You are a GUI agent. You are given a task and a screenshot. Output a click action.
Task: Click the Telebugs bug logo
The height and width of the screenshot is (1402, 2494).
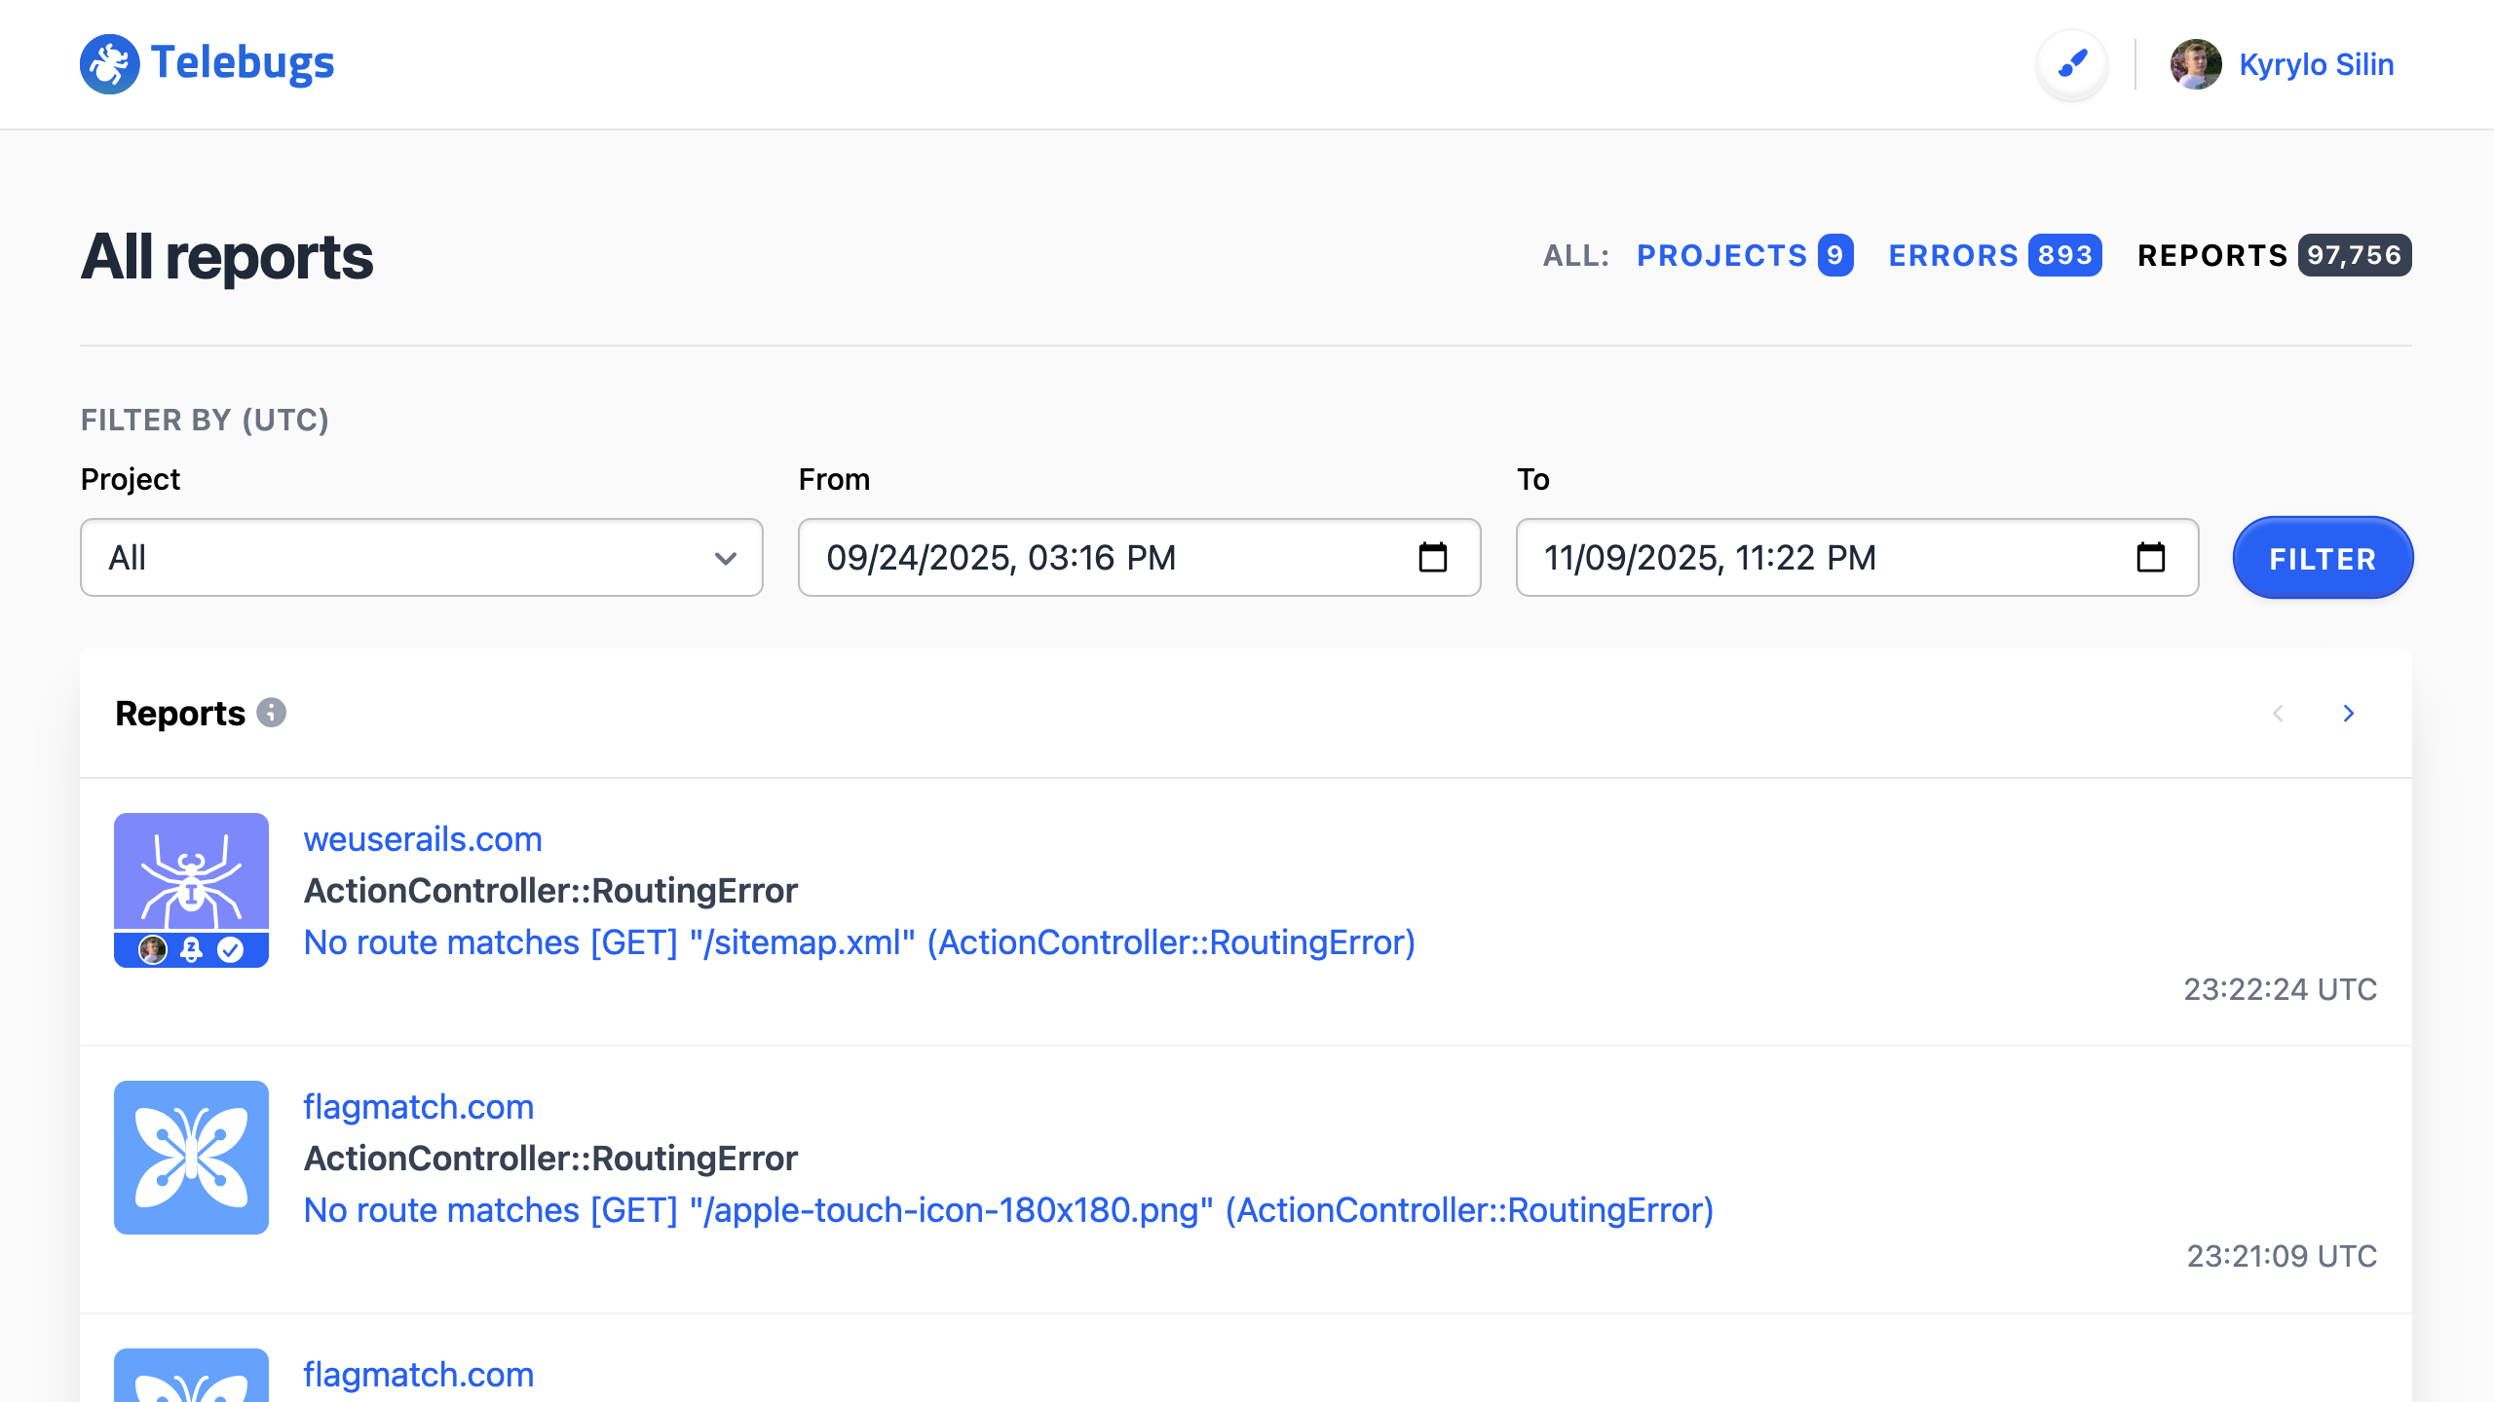click(x=109, y=64)
